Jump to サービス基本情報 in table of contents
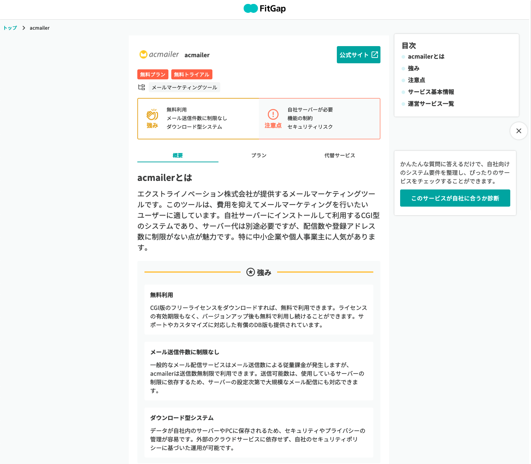The width and height of the screenshot is (531, 464). (431, 92)
